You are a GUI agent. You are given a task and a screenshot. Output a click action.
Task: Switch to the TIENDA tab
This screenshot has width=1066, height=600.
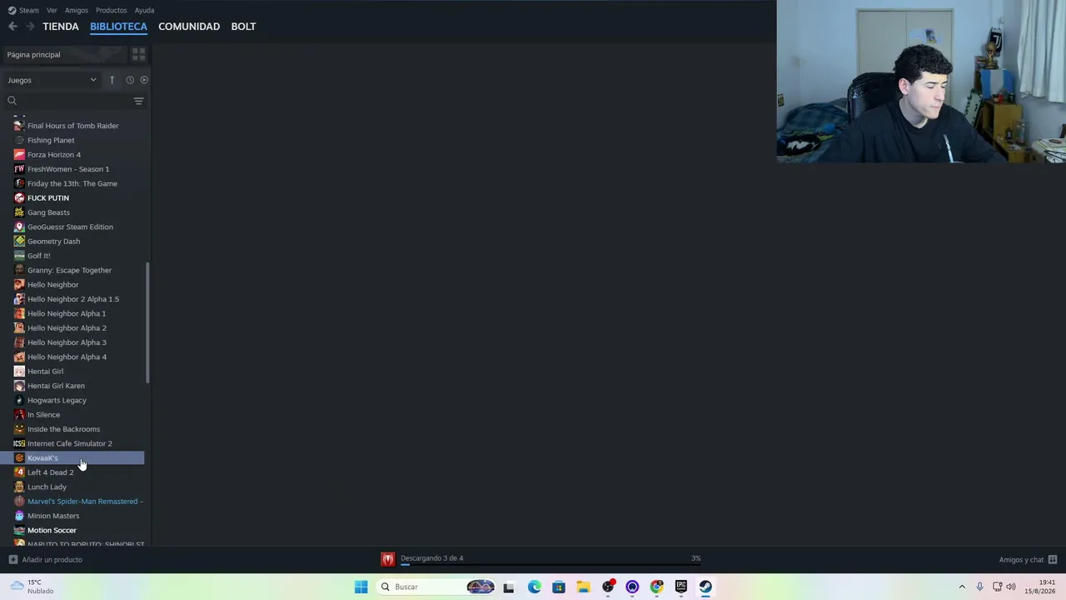[x=61, y=27]
